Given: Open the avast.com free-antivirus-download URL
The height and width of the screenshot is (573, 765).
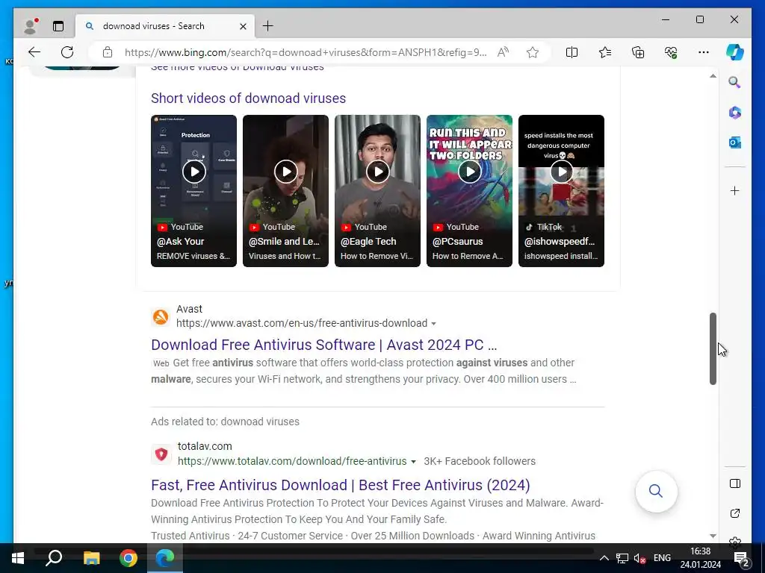Looking at the screenshot, I should 302,323.
